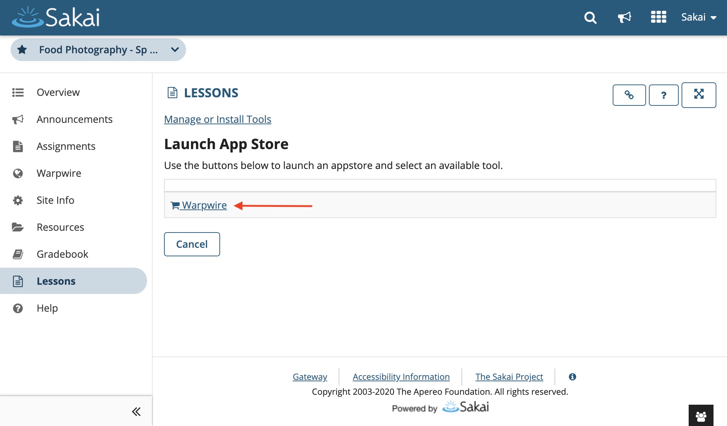Click the Overview list icon
The height and width of the screenshot is (426, 727).
(18, 92)
